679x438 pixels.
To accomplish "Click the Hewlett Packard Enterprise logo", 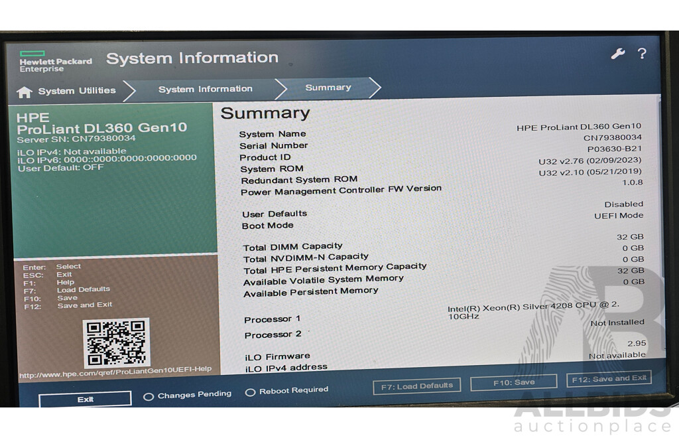I will 56,62.
